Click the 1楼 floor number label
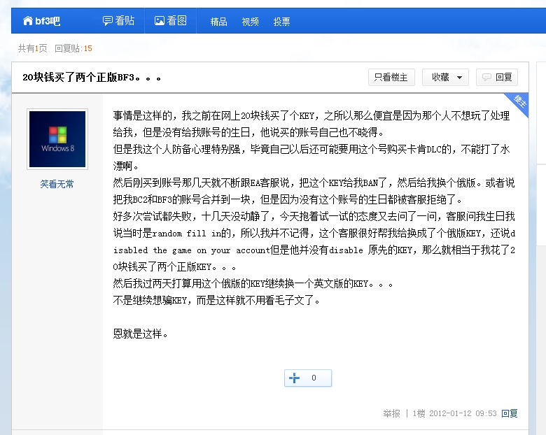Viewport: 546px width, 435px height. (x=419, y=413)
